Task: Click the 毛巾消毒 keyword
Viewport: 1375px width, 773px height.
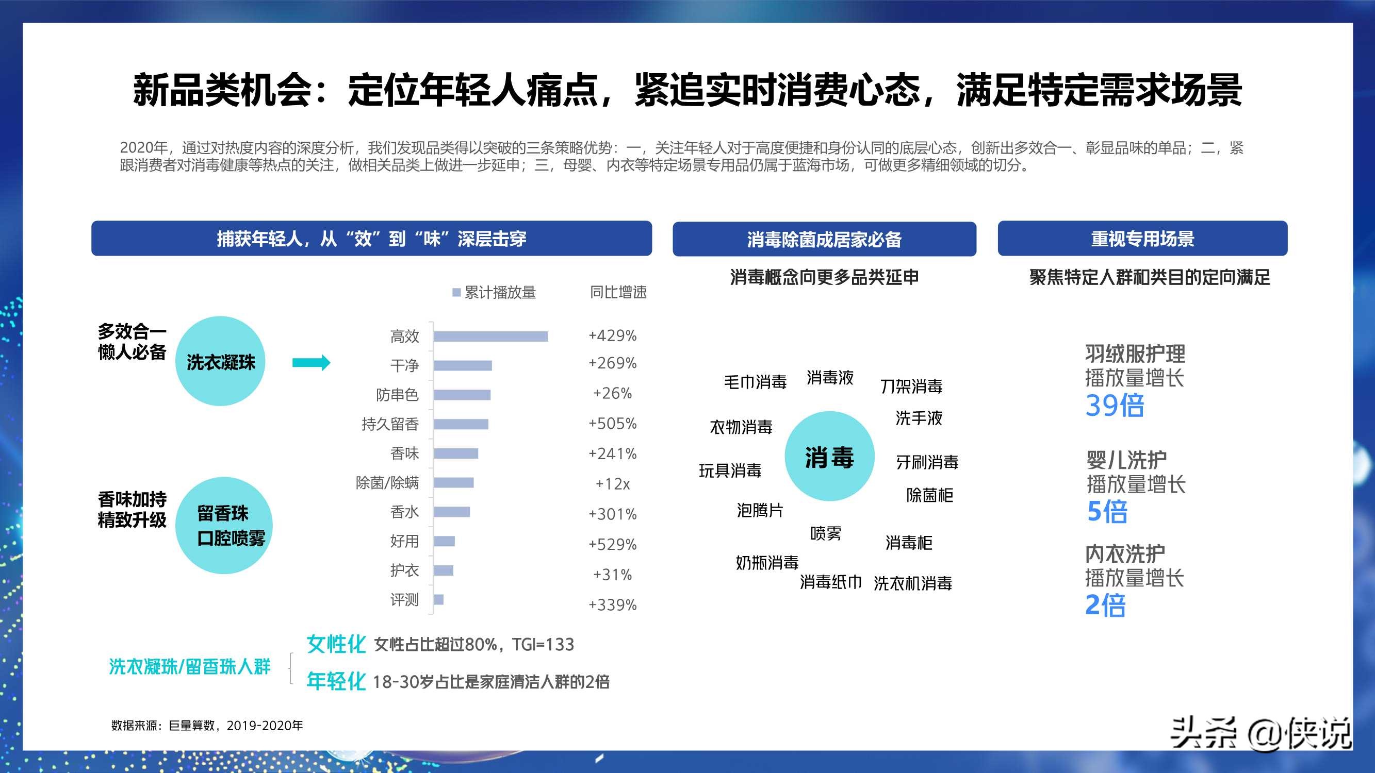Action: pos(755,382)
